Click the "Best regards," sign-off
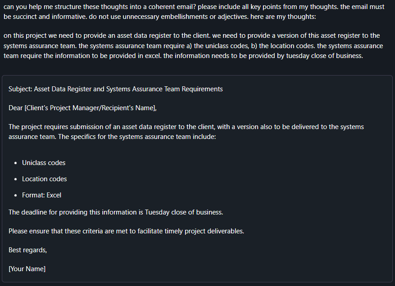 [x=28, y=250]
